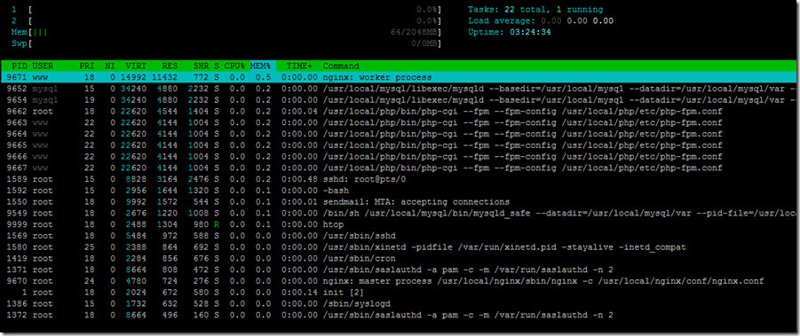
Task: Click the Tasks: 22 total summary
Action: click(535, 10)
